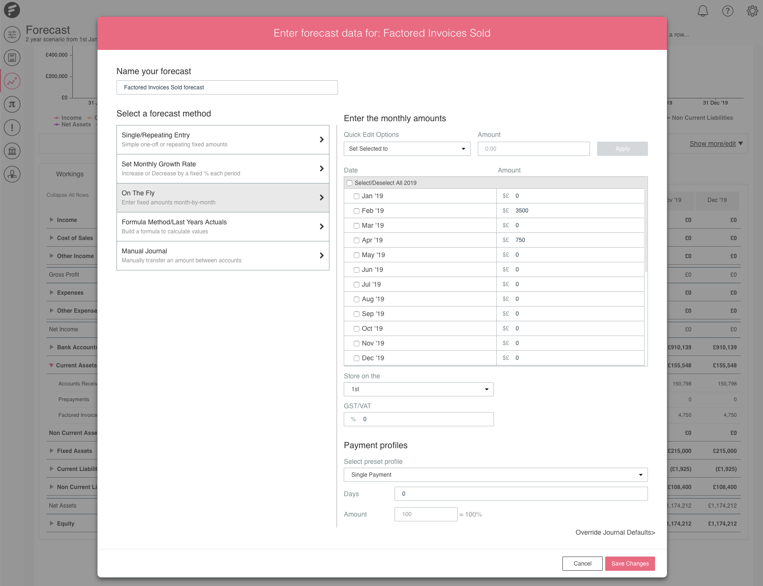Tick the Sep '19 checkbox
The height and width of the screenshot is (586, 763).
tap(357, 314)
